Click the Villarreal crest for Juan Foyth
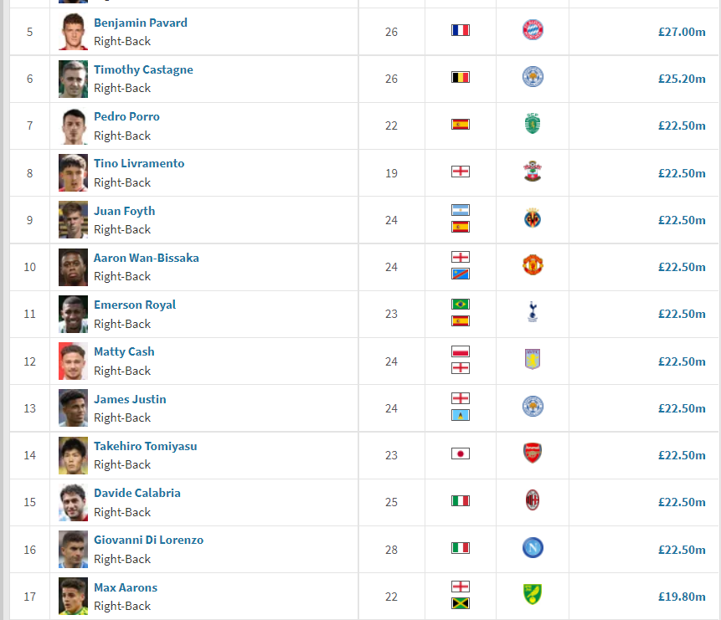The width and height of the screenshot is (721, 620). [533, 218]
